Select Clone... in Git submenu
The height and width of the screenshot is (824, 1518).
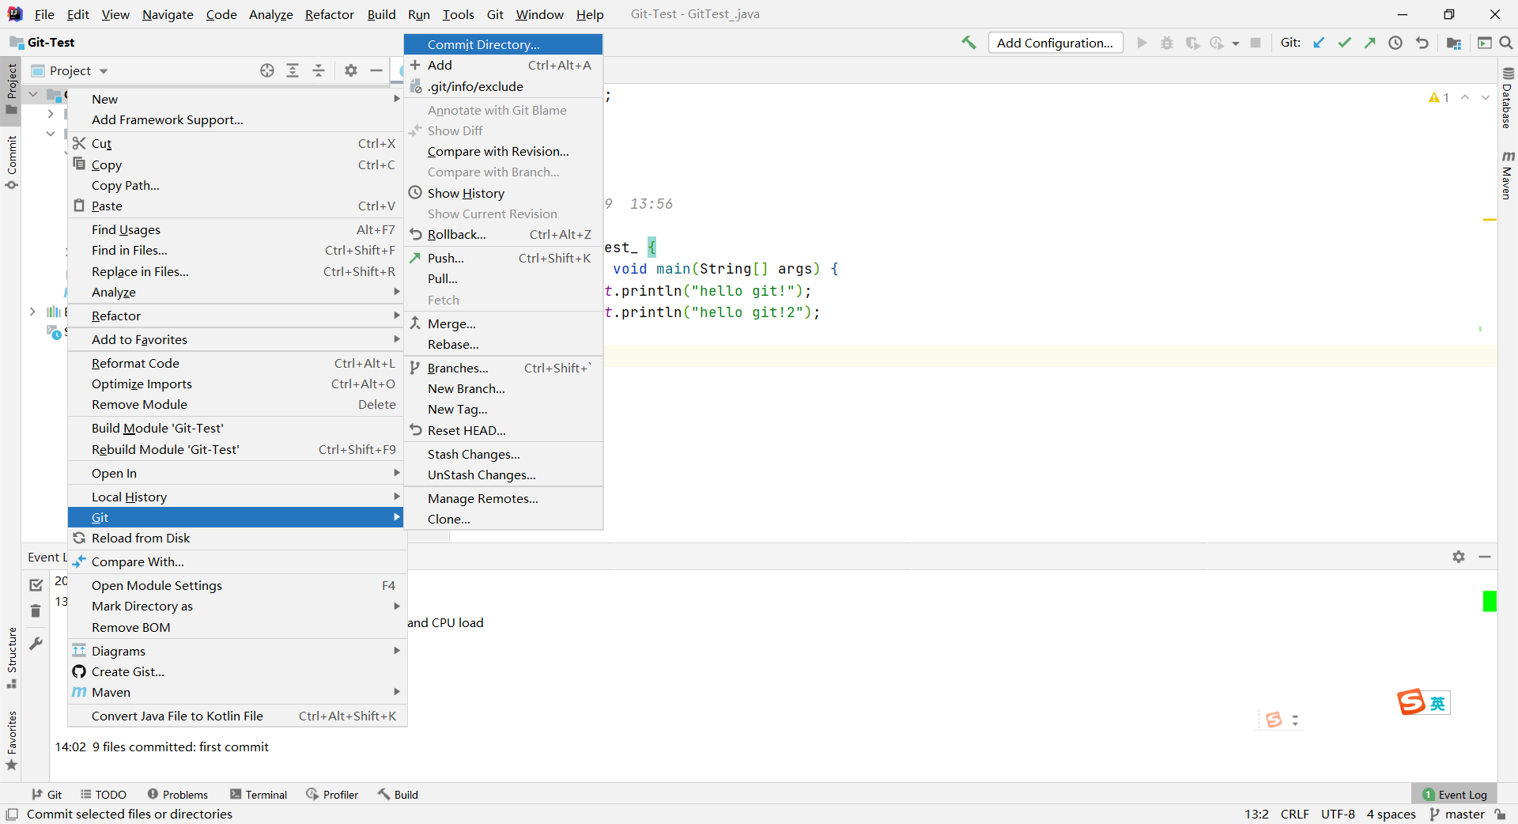pos(503,519)
